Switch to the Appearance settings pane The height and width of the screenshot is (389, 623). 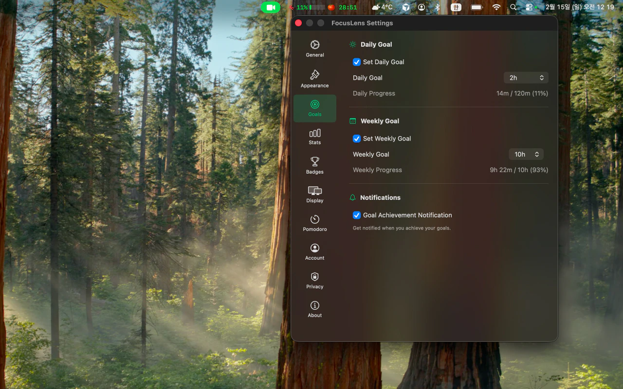pos(315,79)
